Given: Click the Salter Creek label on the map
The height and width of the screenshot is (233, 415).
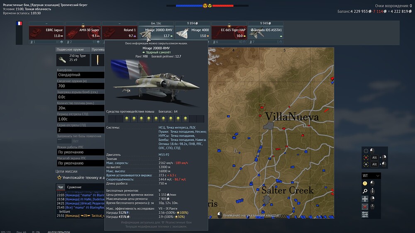Looking at the screenshot, I should [x=288, y=190].
